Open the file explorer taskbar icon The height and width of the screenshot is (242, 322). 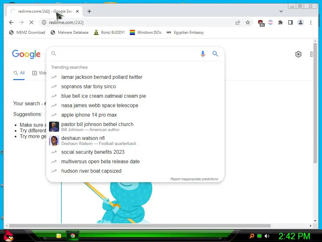click(x=59, y=236)
